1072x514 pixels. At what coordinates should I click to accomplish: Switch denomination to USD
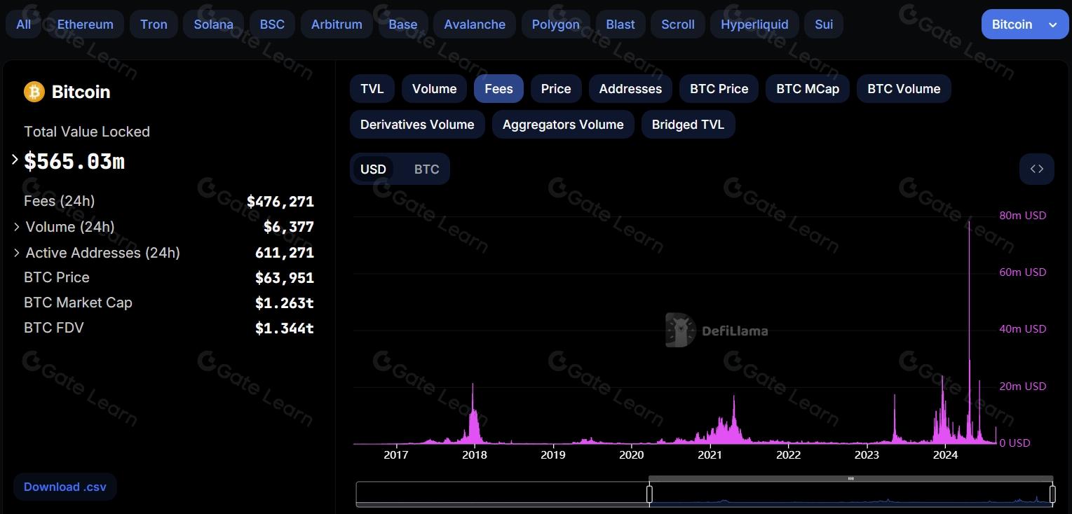pos(373,169)
